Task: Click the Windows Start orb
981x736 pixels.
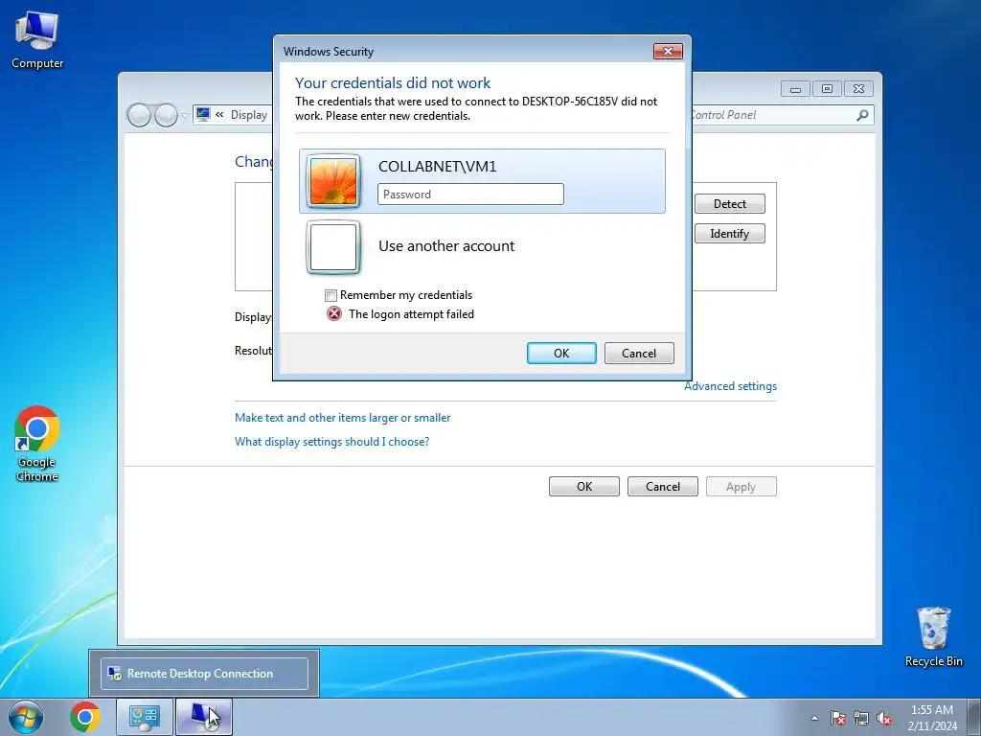Action: 26,717
